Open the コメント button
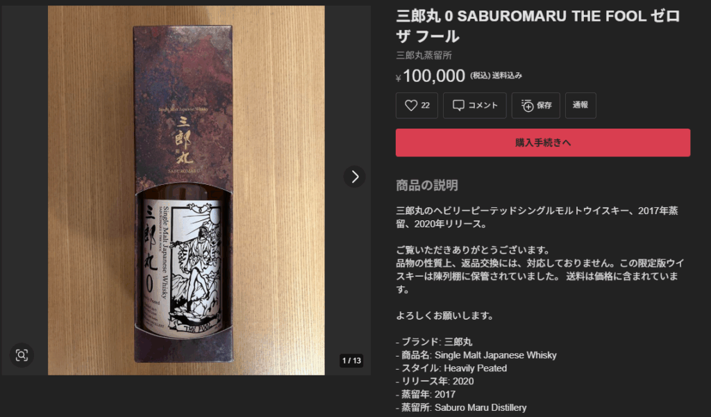This screenshot has height=417, width=711. 475,106
